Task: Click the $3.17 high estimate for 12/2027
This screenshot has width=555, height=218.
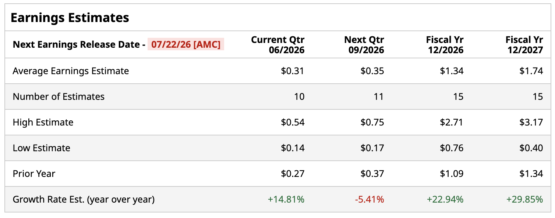Action: (531, 122)
